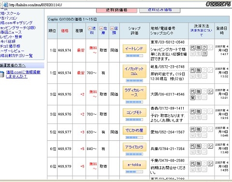
Task: Click greyed ク icon in コンプモト row
Action: 204,111
